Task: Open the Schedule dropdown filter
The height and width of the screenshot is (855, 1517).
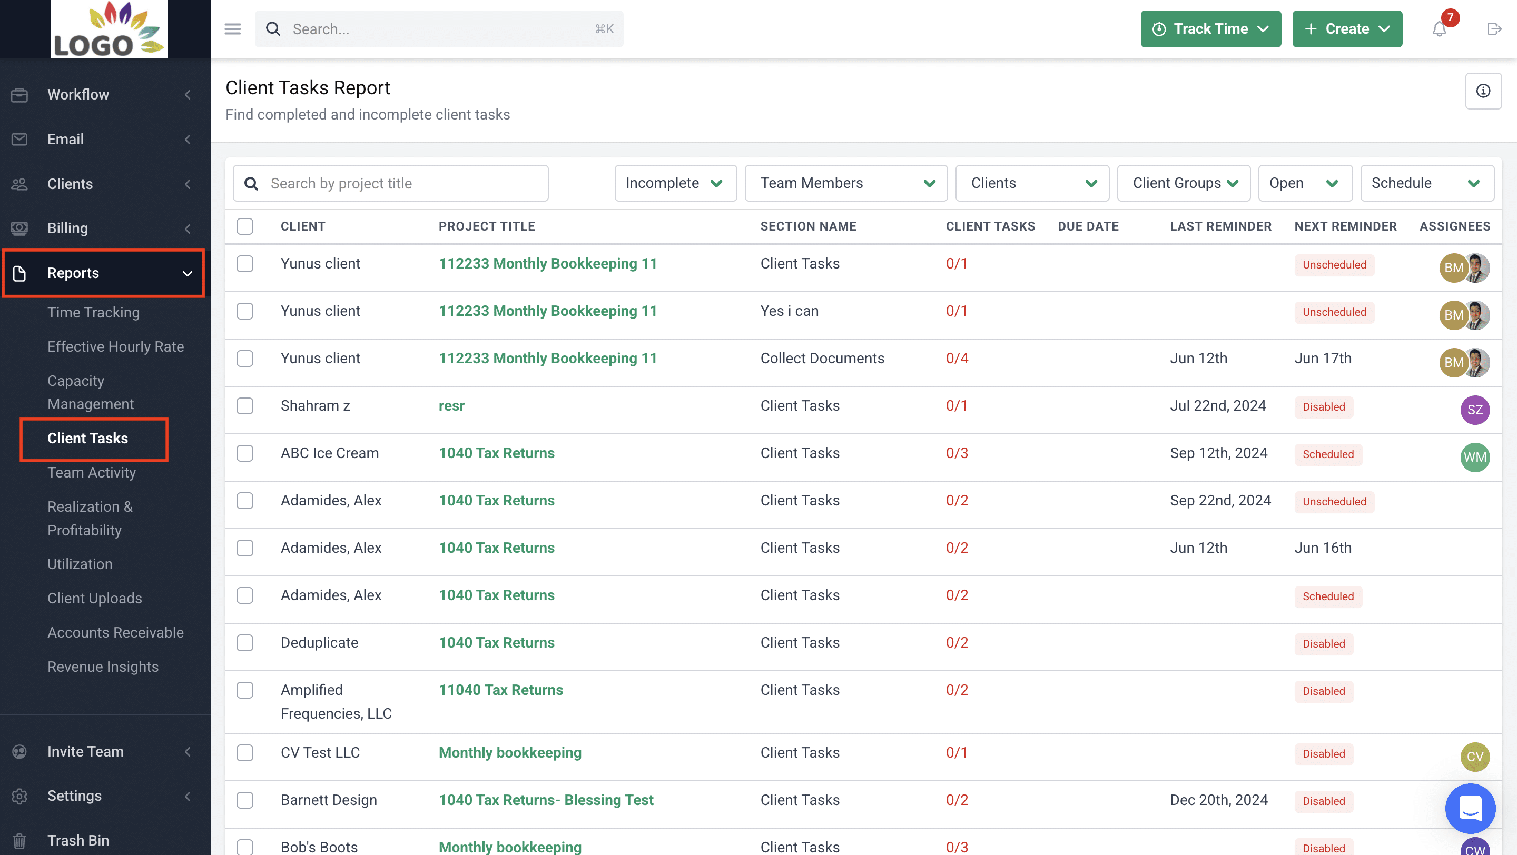Action: click(1426, 183)
